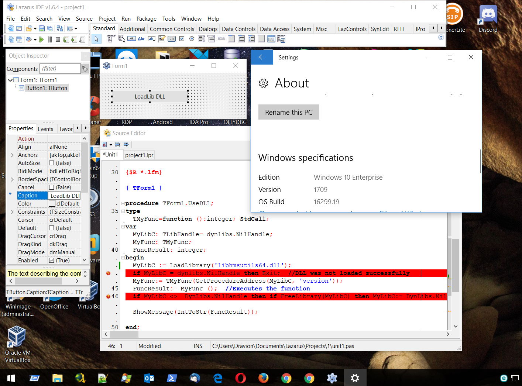Switch to the Common Controls palette tab
The image size is (522, 386).
coord(172,29)
